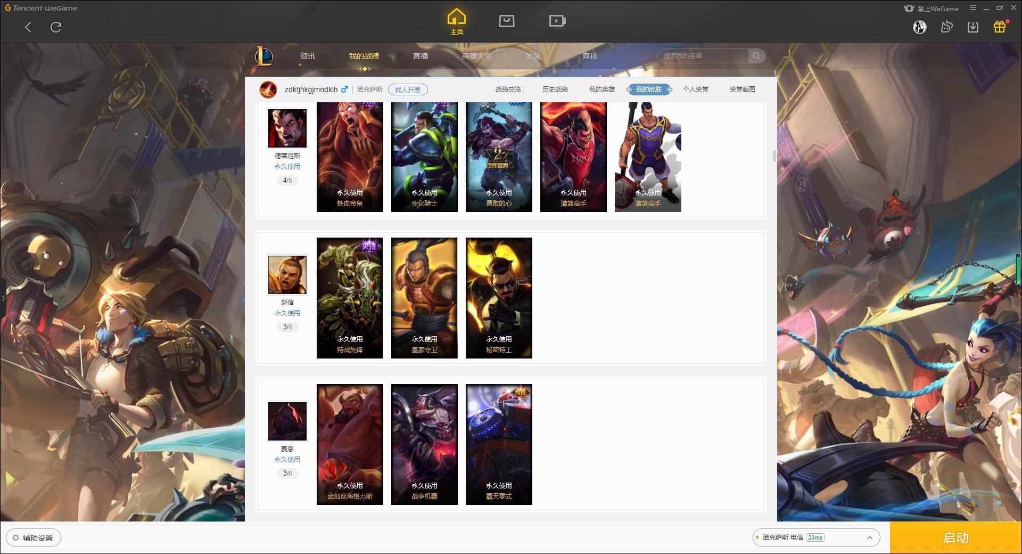
Task: Click the search magnifier button
Action: [x=756, y=56]
